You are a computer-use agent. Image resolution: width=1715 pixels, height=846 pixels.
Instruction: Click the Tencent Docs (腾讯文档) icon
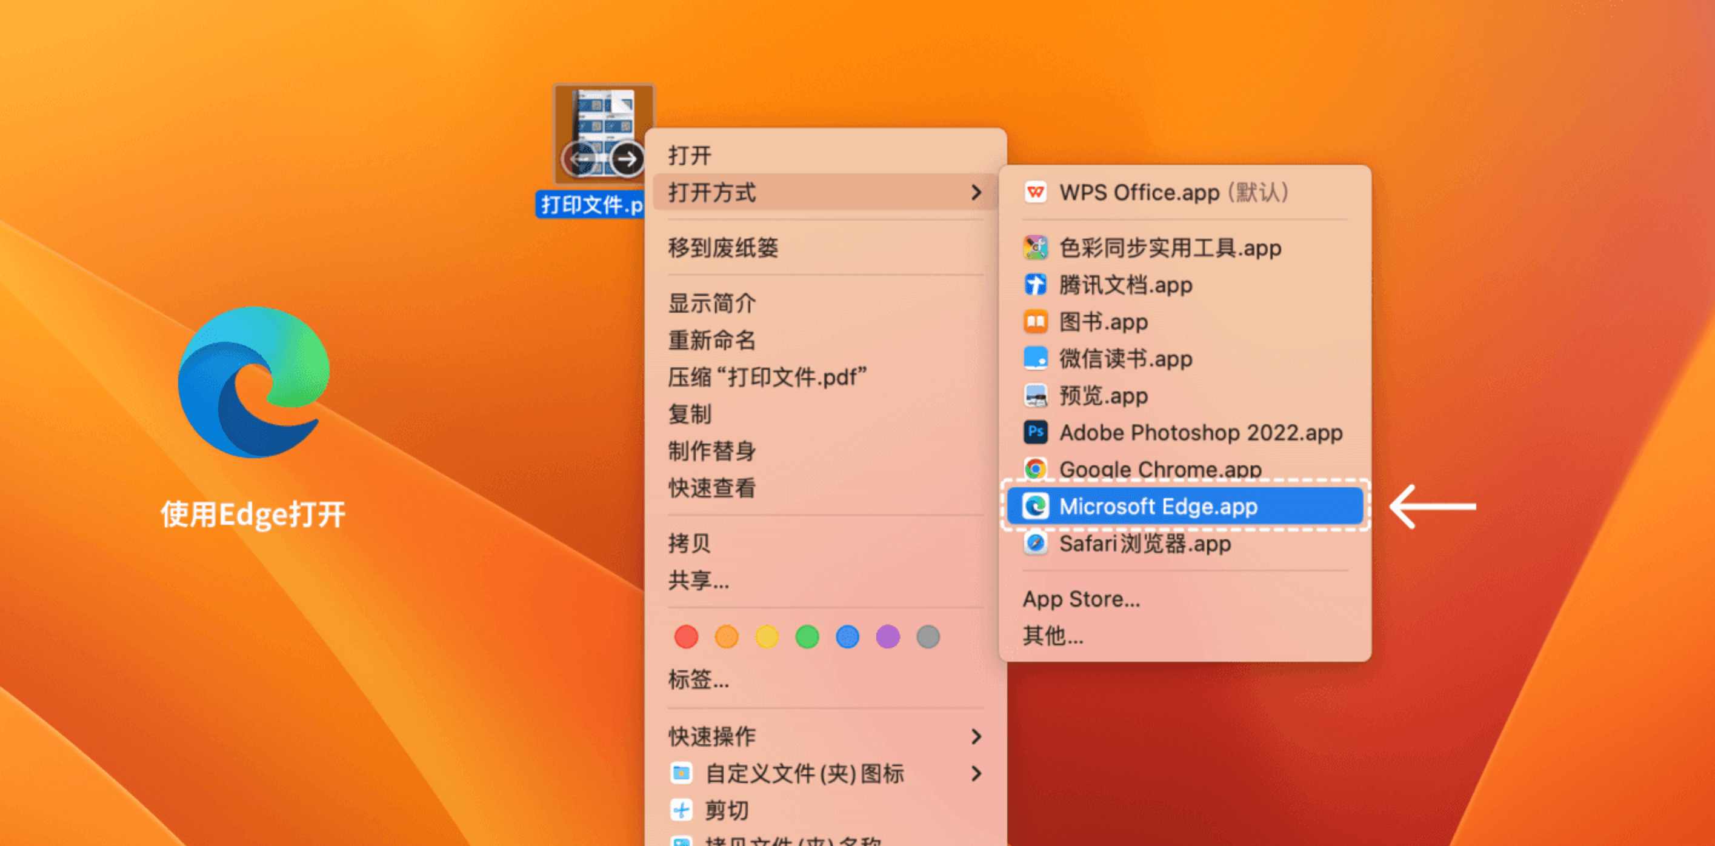pos(1034,285)
